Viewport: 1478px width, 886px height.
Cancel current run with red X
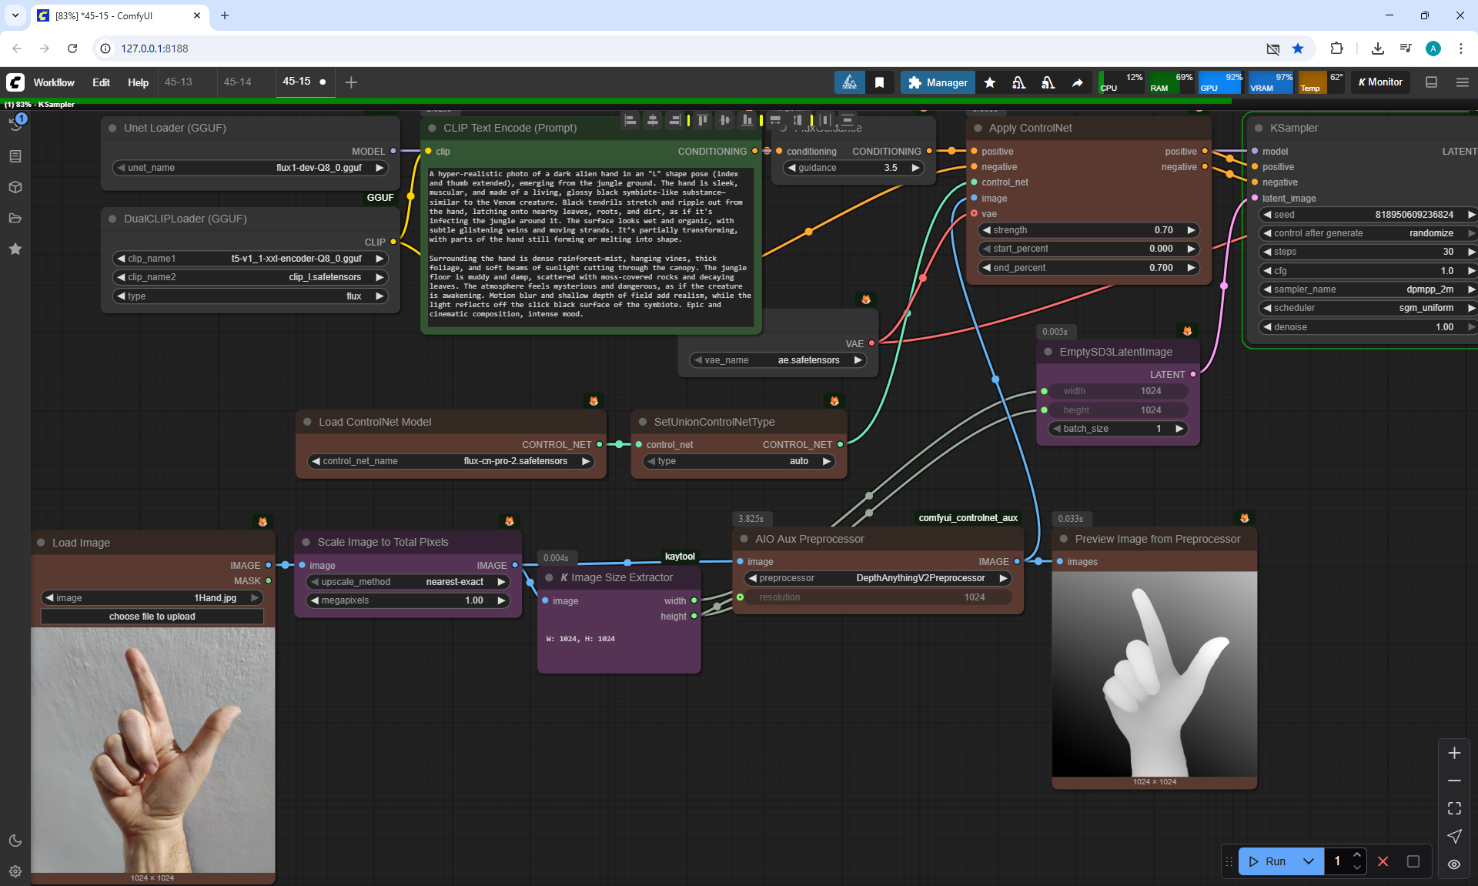tap(1383, 861)
